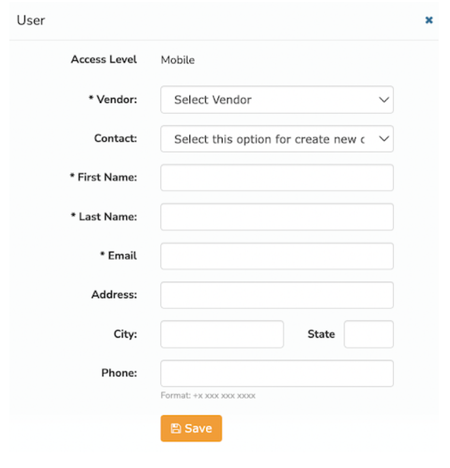Click the State label

tap(321, 334)
